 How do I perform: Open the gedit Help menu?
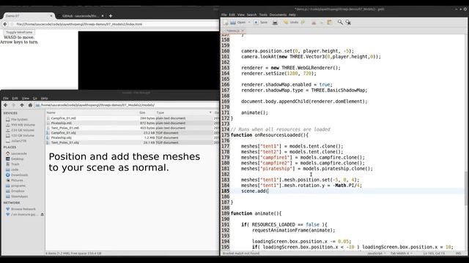pyautogui.click(x=292, y=15)
